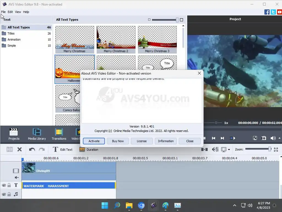Select the Titles folder
Viewport: 282px width, 212px height.
tap(26, 33)
